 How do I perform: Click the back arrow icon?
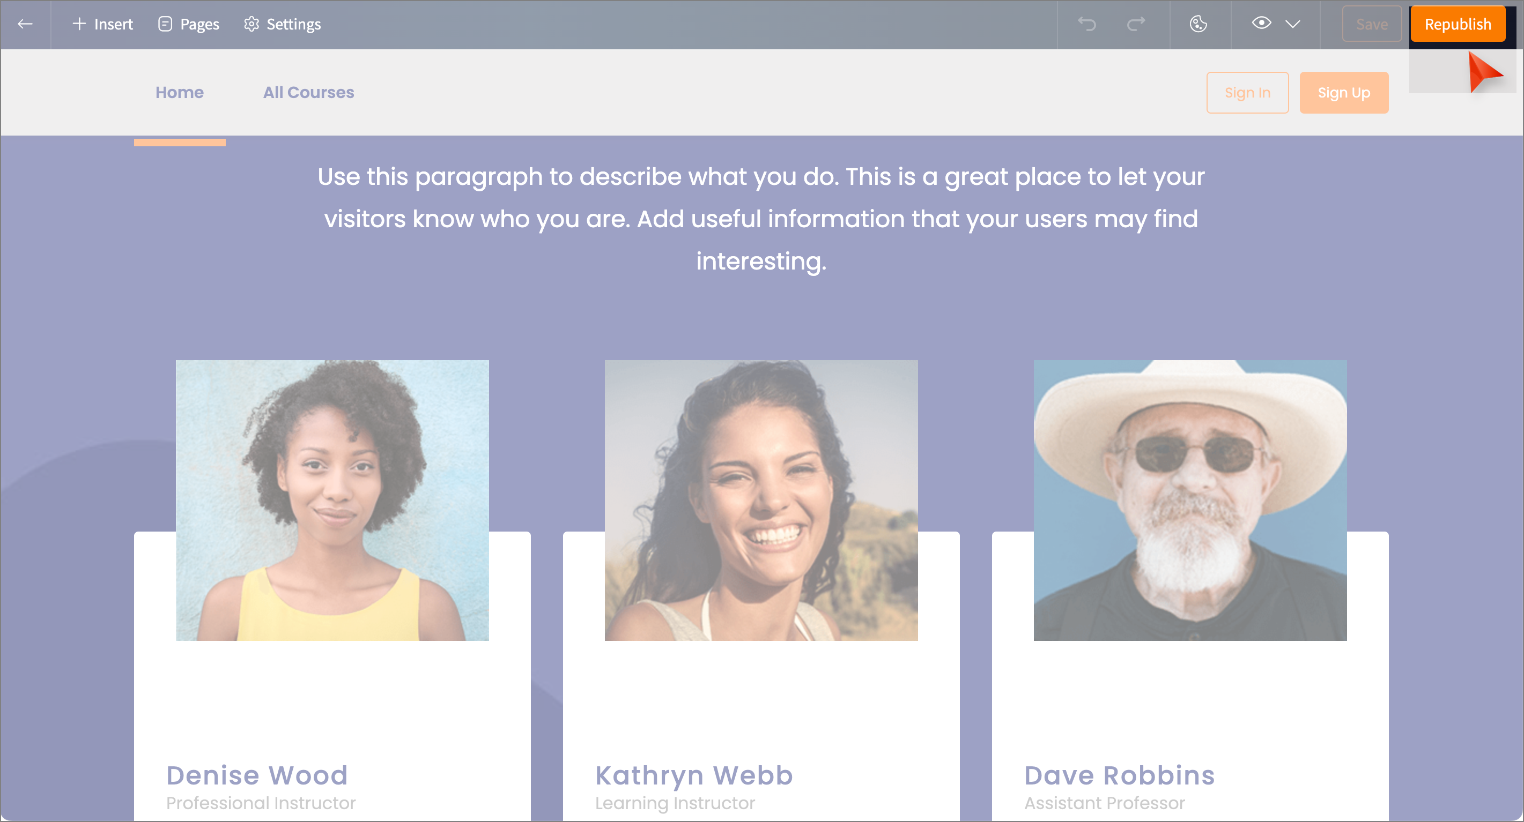[x=25, y=24]
